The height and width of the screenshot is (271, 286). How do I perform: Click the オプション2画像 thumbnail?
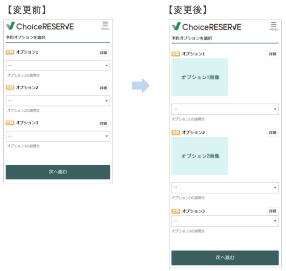[x=200, y=156]
